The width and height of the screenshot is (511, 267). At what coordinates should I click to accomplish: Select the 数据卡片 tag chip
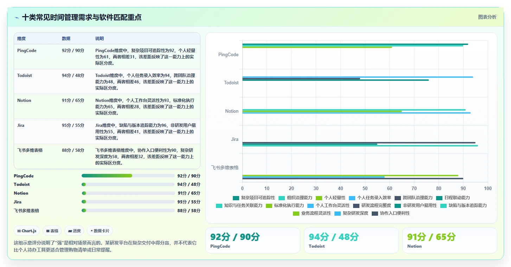pyautogui.click(x=100, y=231)
